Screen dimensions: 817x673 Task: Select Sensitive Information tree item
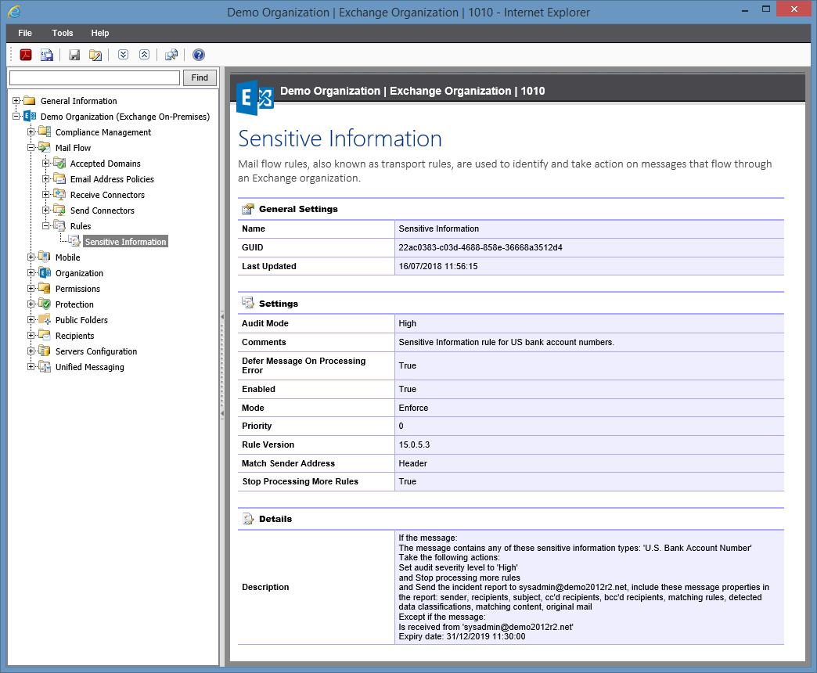coord(125,242)
